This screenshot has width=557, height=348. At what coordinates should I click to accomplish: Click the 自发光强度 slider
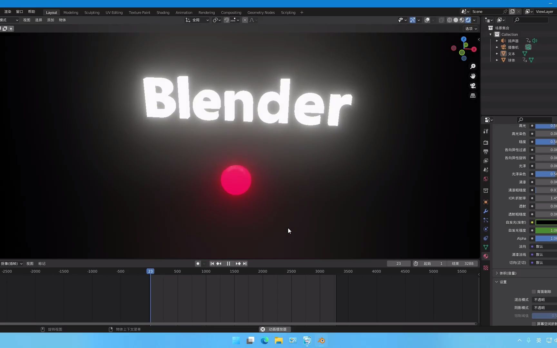[x=546, y=230]
